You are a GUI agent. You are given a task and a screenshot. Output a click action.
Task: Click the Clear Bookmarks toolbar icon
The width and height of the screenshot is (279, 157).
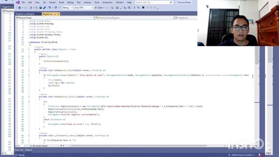point(155,8)
